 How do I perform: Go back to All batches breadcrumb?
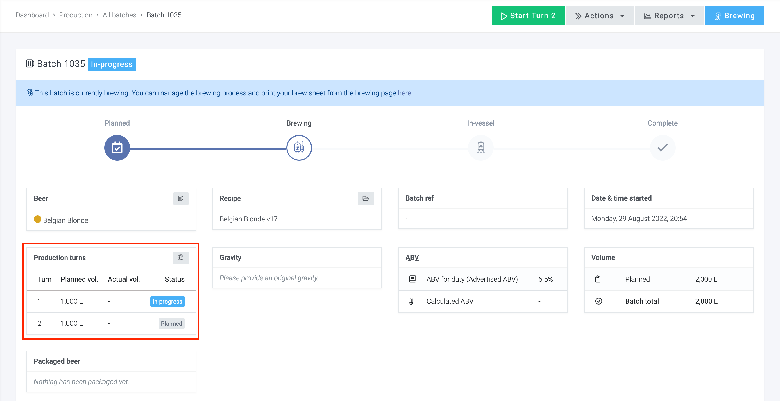tap(119, 15)
